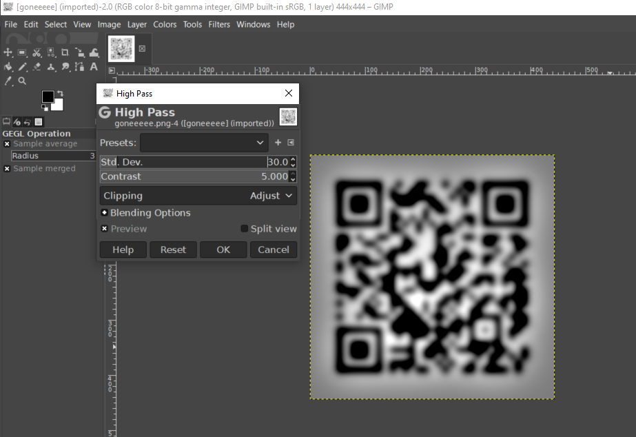Viewport: 636px width, 437px height.
Task: Open the Colors menu
Action: tap(165, 24)
